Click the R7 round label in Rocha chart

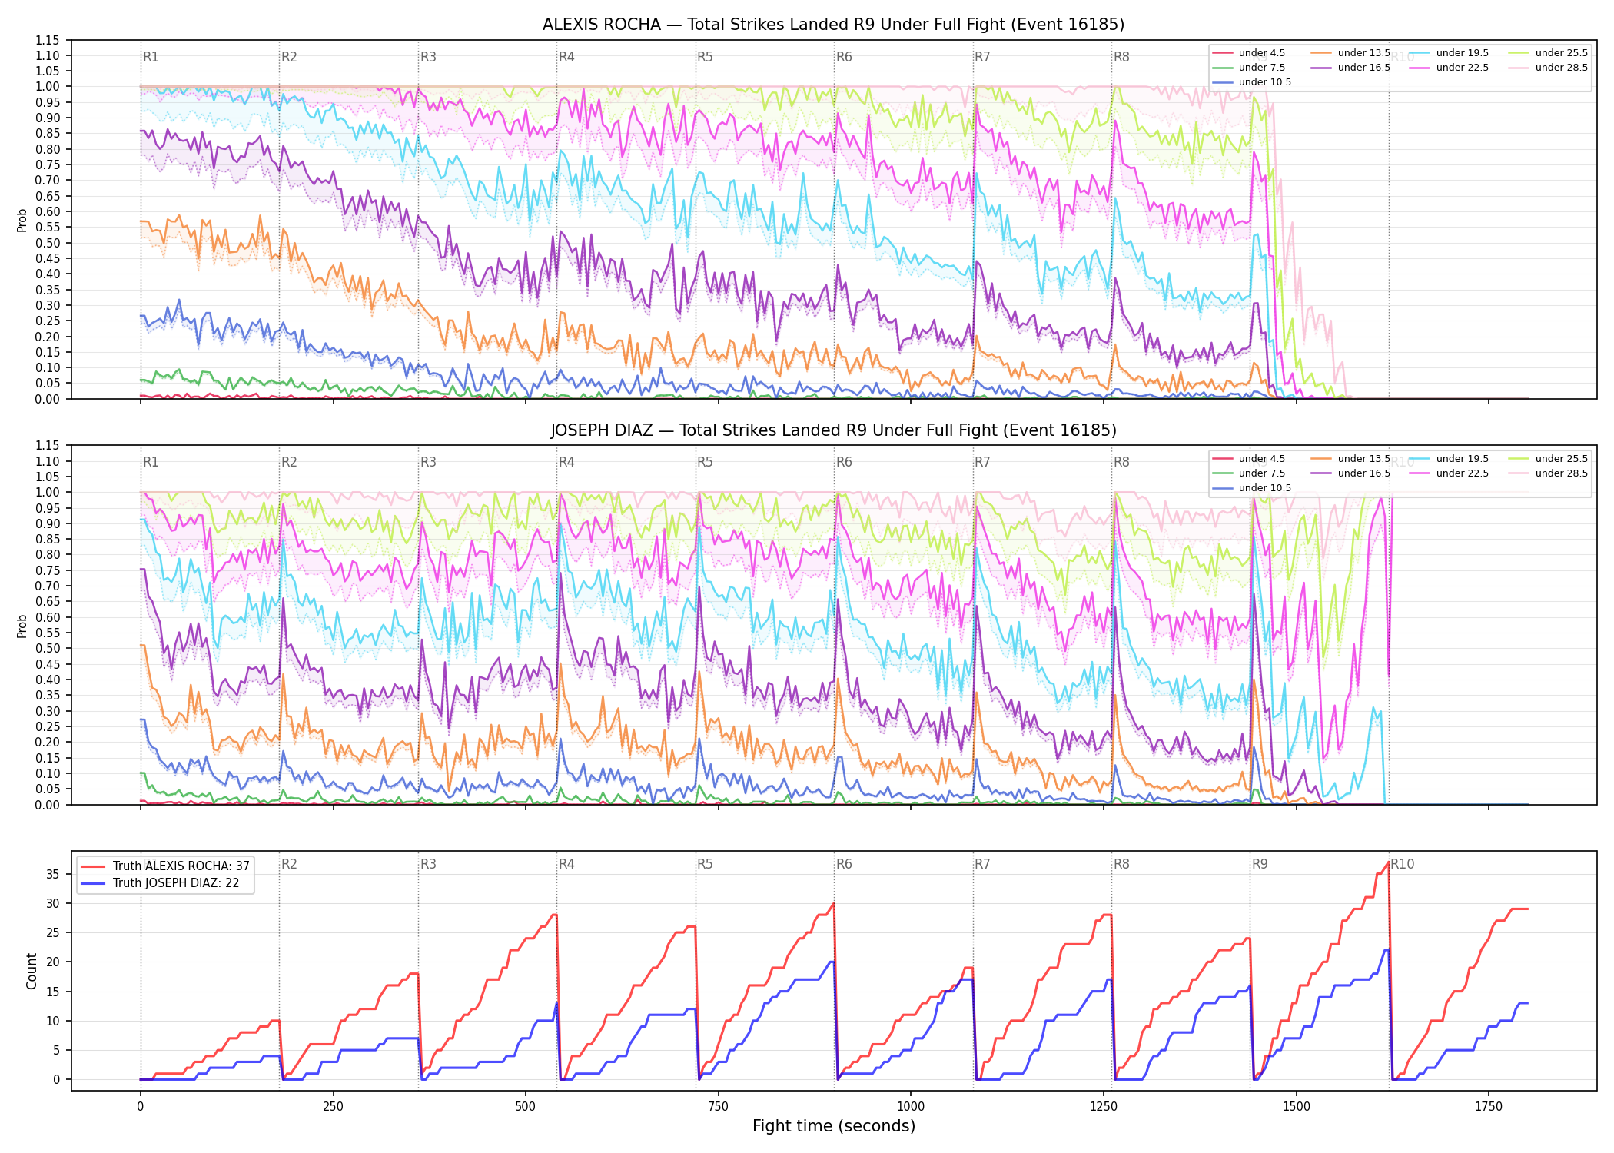click(982, 57)
